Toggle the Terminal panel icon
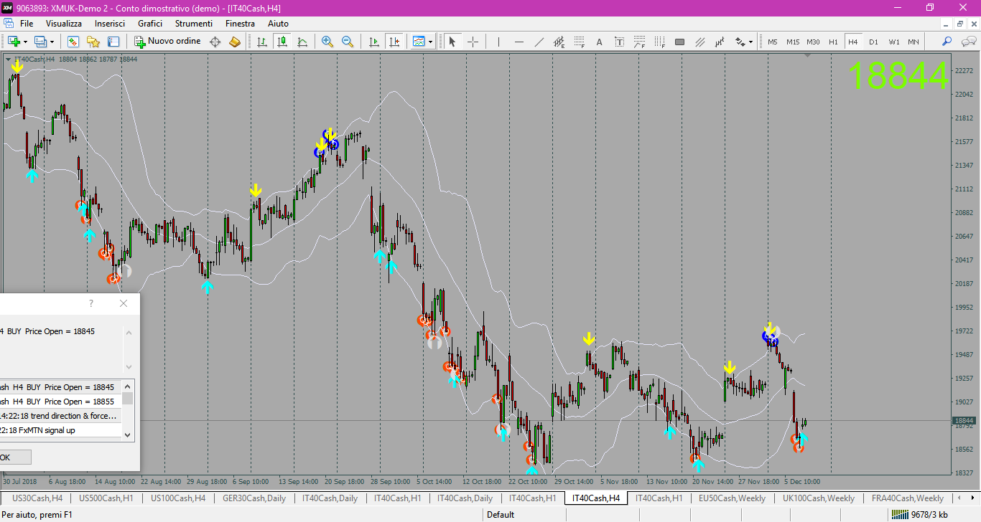Viewport: 981px width, 522px height. point(113,42)
